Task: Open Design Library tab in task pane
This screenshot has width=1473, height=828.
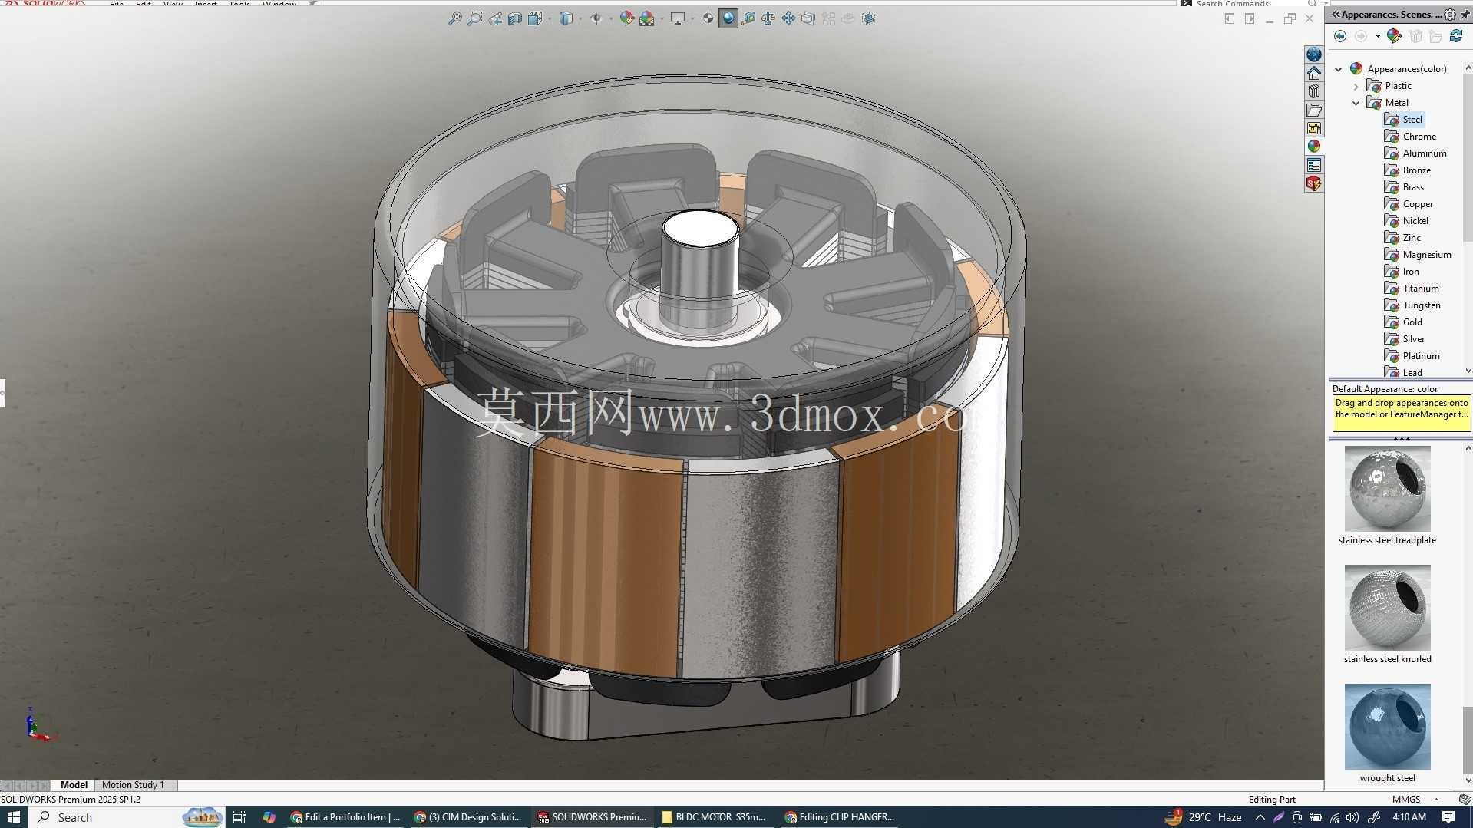Action: click(1314, 91)
